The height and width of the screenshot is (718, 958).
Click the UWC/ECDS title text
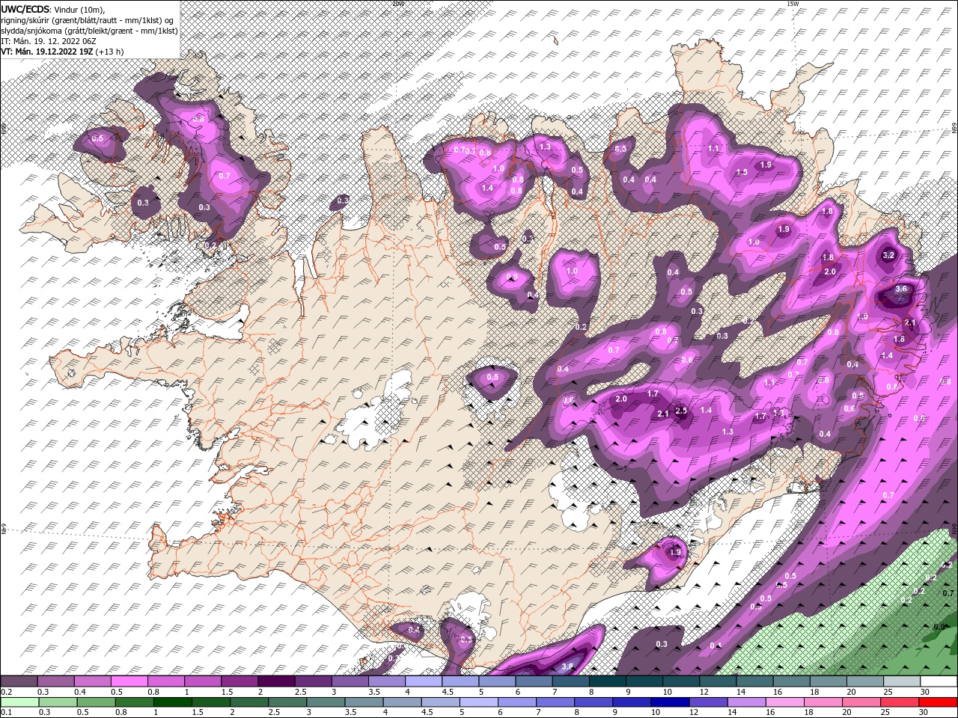click(25, 8)
